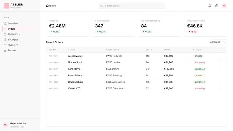Click the Inventory box icon
The image size is (233, 131).
5,45
